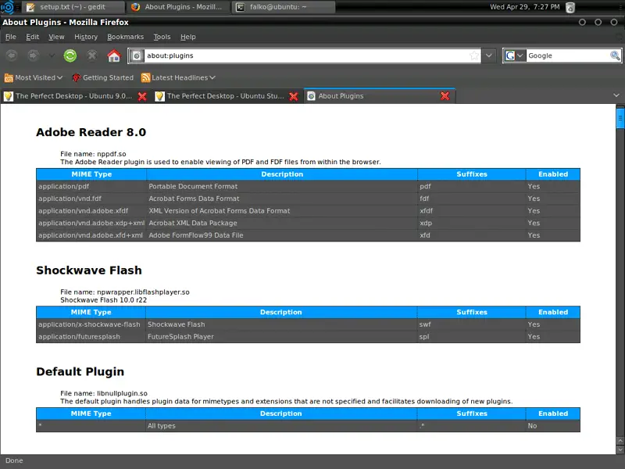Reload the page with green refresh icon
This screenshot has height=469, width=625.
tap(70, 55)
